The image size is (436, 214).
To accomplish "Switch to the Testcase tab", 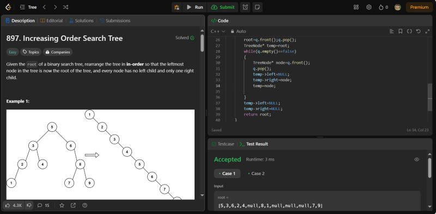I will (223, 144).
